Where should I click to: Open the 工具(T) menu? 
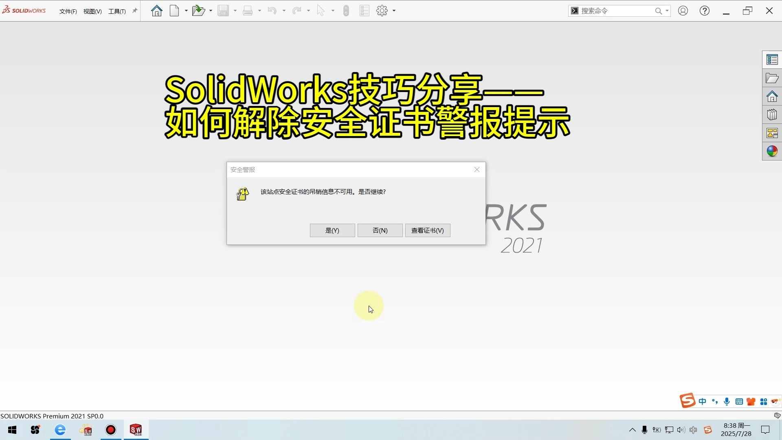point(117,11)
